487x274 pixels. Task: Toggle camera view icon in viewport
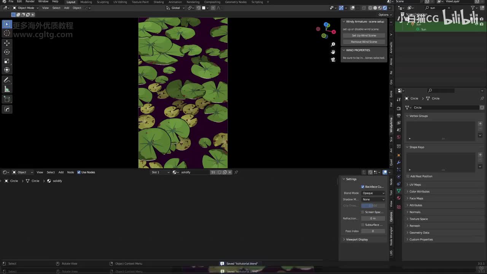333,59
